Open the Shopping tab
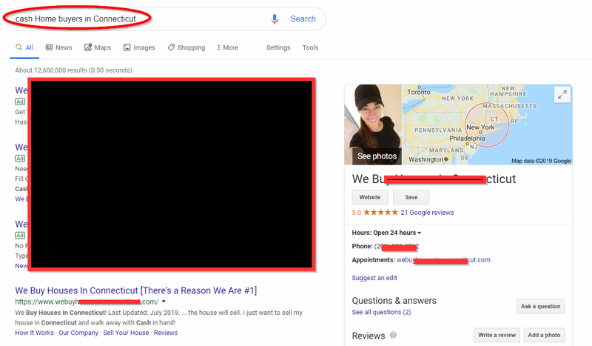Image resolution: width=592 pixels, height=346 pixels. [186, 47]
